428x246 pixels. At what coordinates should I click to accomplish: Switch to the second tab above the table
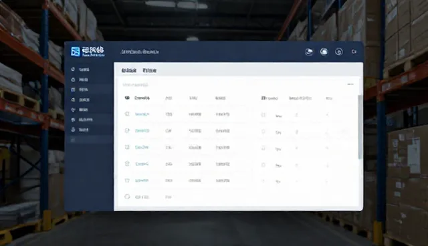(150, 71)
